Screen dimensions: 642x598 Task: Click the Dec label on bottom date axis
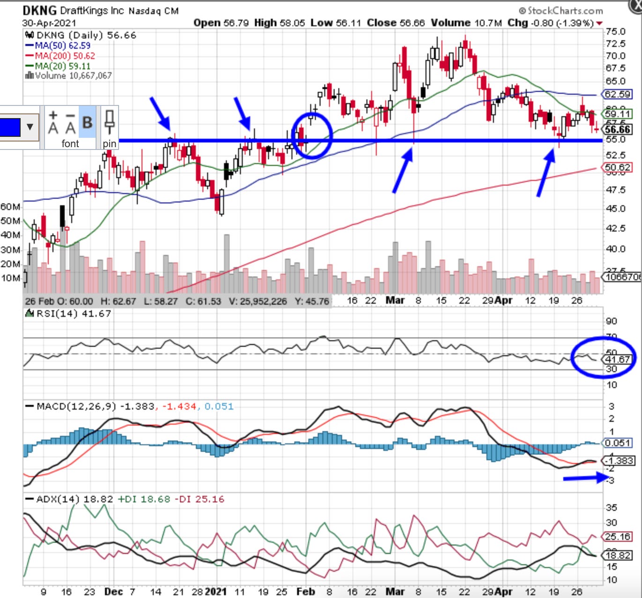pyautogui.click(x=113, y=591)
